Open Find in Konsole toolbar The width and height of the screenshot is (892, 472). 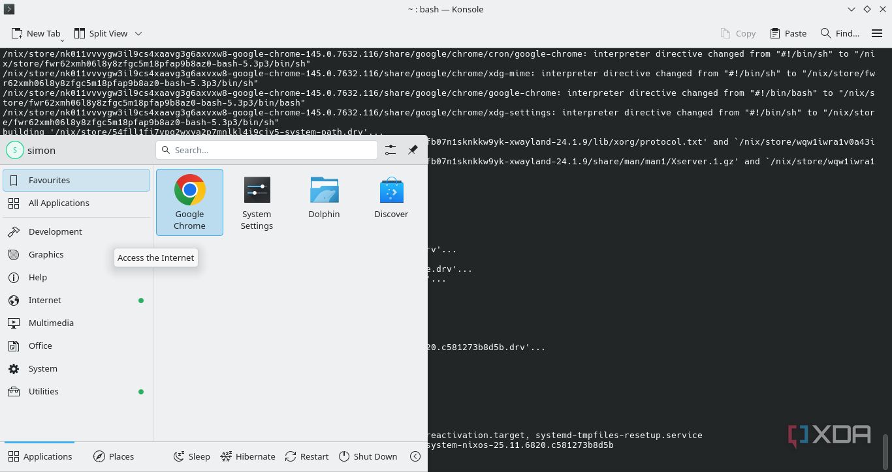[840, 33]
